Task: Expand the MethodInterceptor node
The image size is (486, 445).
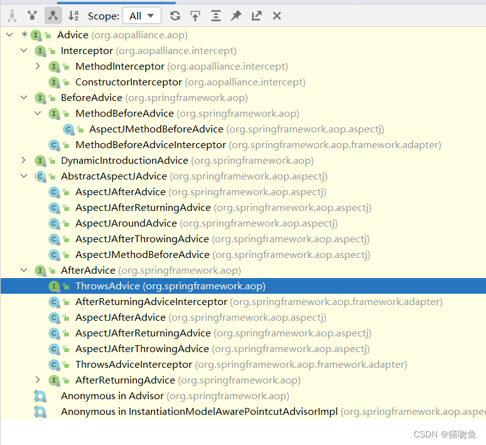Action: point(38,66)
